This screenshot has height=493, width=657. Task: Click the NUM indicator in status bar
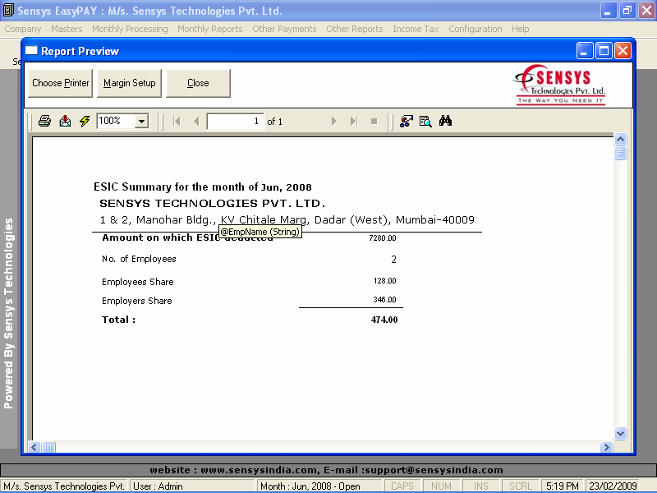[441, 486]
